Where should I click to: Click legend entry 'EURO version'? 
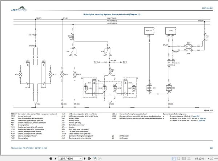tap(124, 136)
